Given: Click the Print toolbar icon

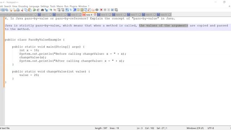Looking at the screenshot, I should (18, 10).
